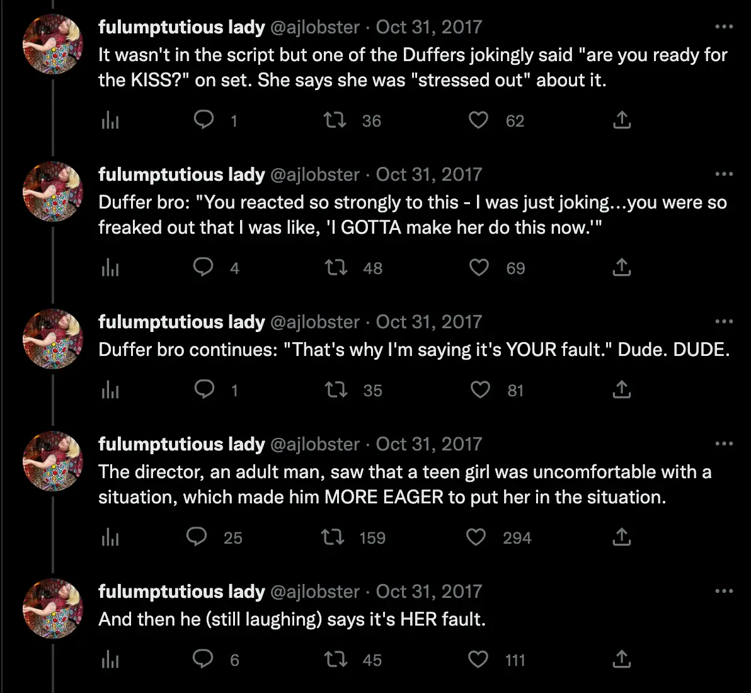Like the "MORE EAGER" tweet with 294 likes

(476, 537)
